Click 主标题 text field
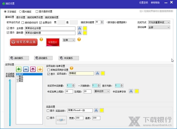The height and width of the screenshot is (129, 177). (50, 28)
